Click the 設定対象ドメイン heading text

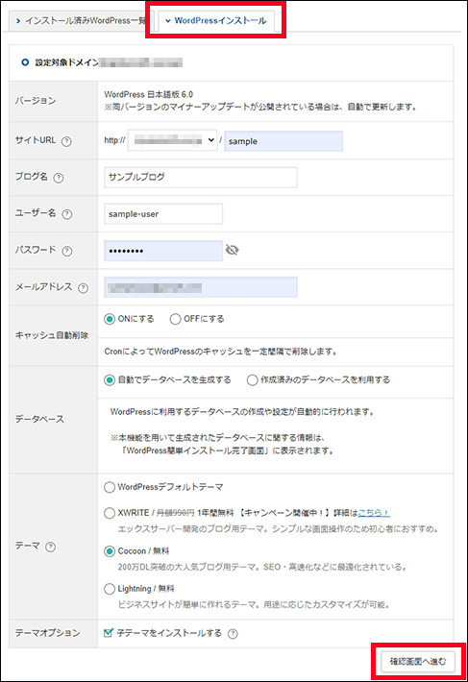pyautogui.click(x=67, y=62)
